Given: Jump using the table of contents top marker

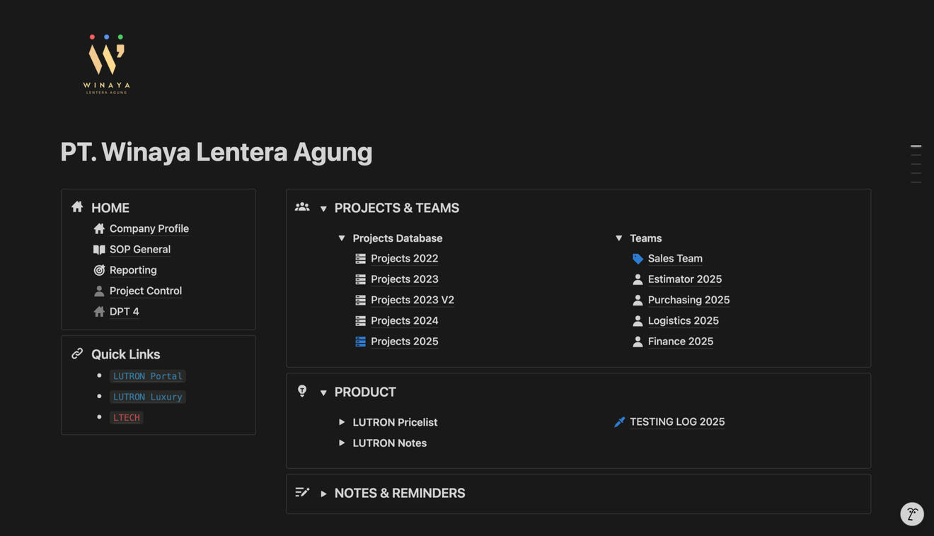Looking at the screenshot, I should [916, 146].
